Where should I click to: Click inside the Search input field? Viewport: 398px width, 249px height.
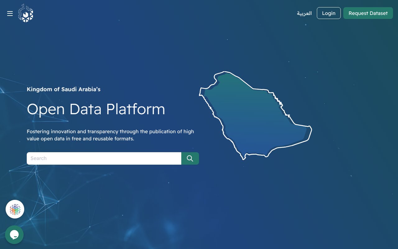click(x=104, y=158)
